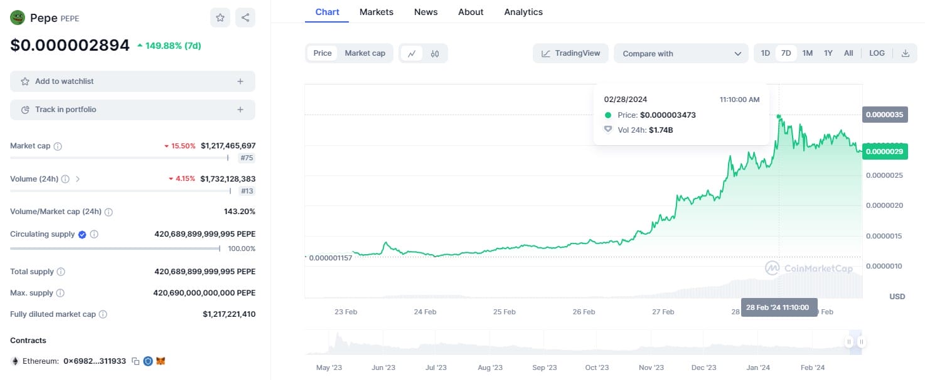Download chart data icon
This screenshot has height=380, width=925.
point(906,53)
